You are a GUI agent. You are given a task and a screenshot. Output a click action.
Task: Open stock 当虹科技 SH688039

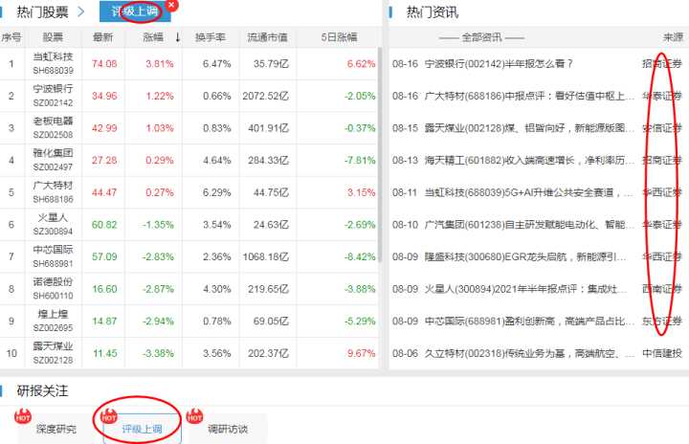[53, 63]
